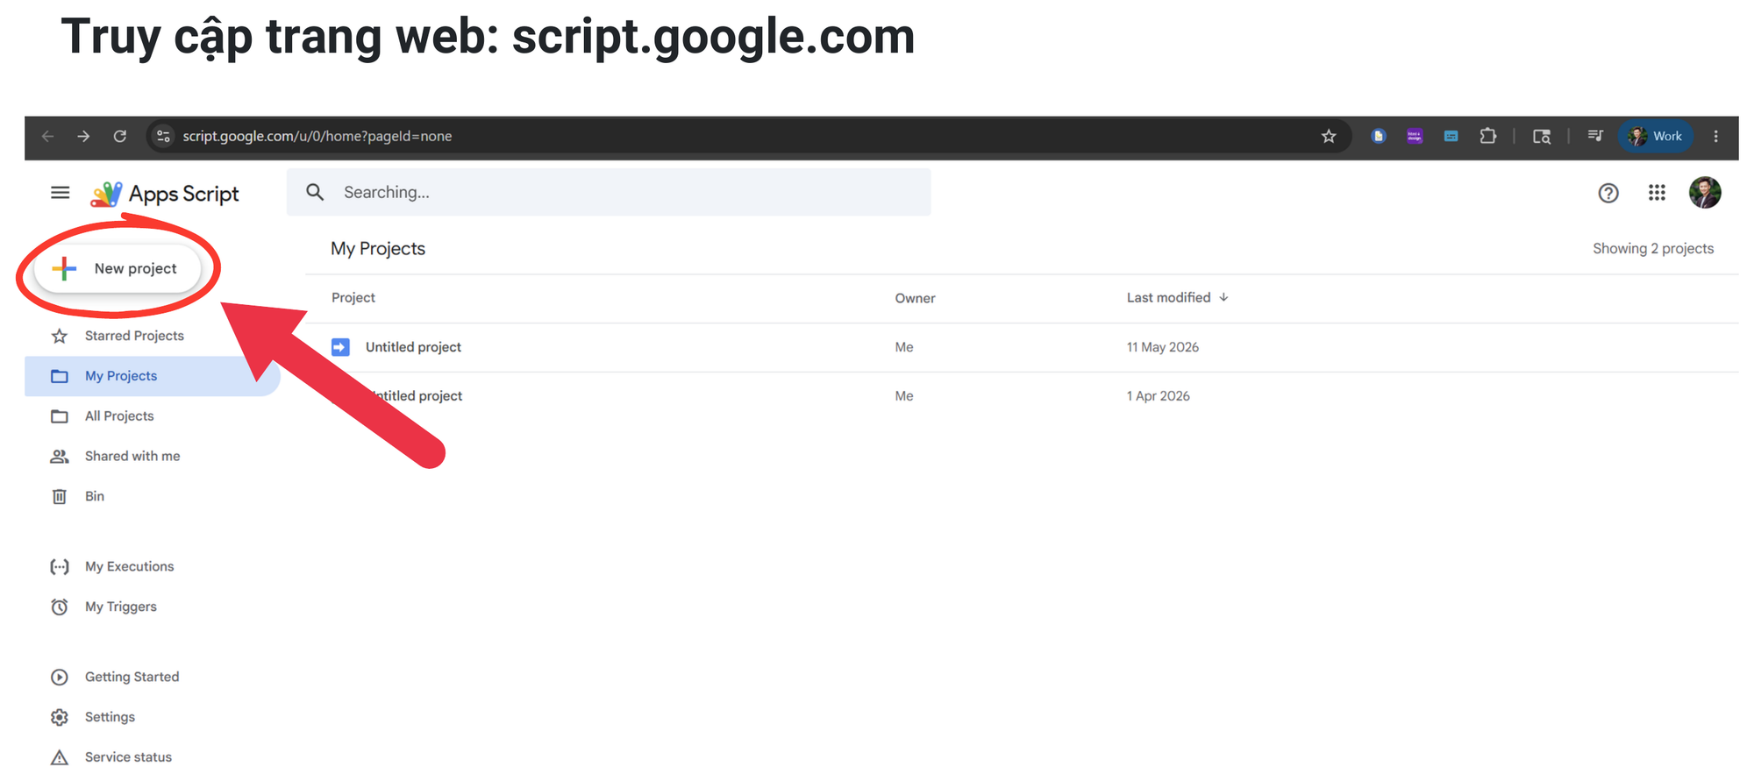Click the people icon beside Shared with me
The height and width of the screenshot is (781, 1754).
pyautogui.click(x=60, y=457)
